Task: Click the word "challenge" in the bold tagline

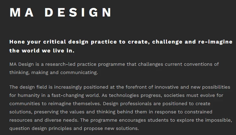Action: (x=167, y=42)
